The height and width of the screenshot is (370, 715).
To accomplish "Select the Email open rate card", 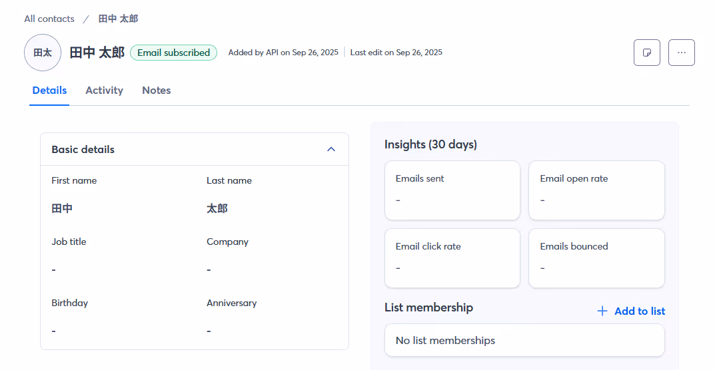I will (x=596, y=190).
